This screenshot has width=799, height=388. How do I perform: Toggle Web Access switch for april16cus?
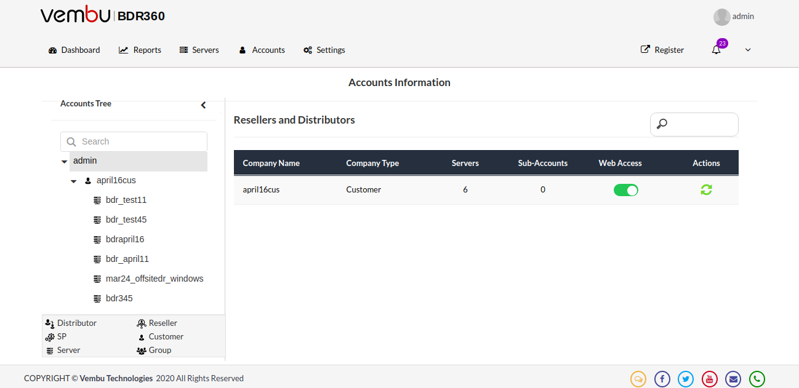click(x=626, y=190)
